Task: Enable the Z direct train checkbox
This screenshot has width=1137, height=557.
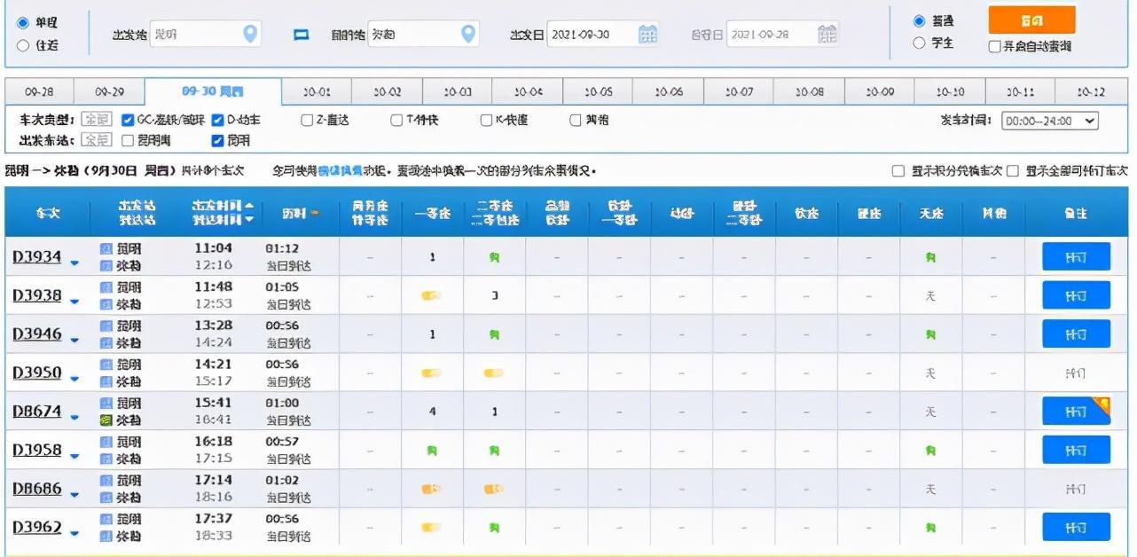Action: point(307,120)
